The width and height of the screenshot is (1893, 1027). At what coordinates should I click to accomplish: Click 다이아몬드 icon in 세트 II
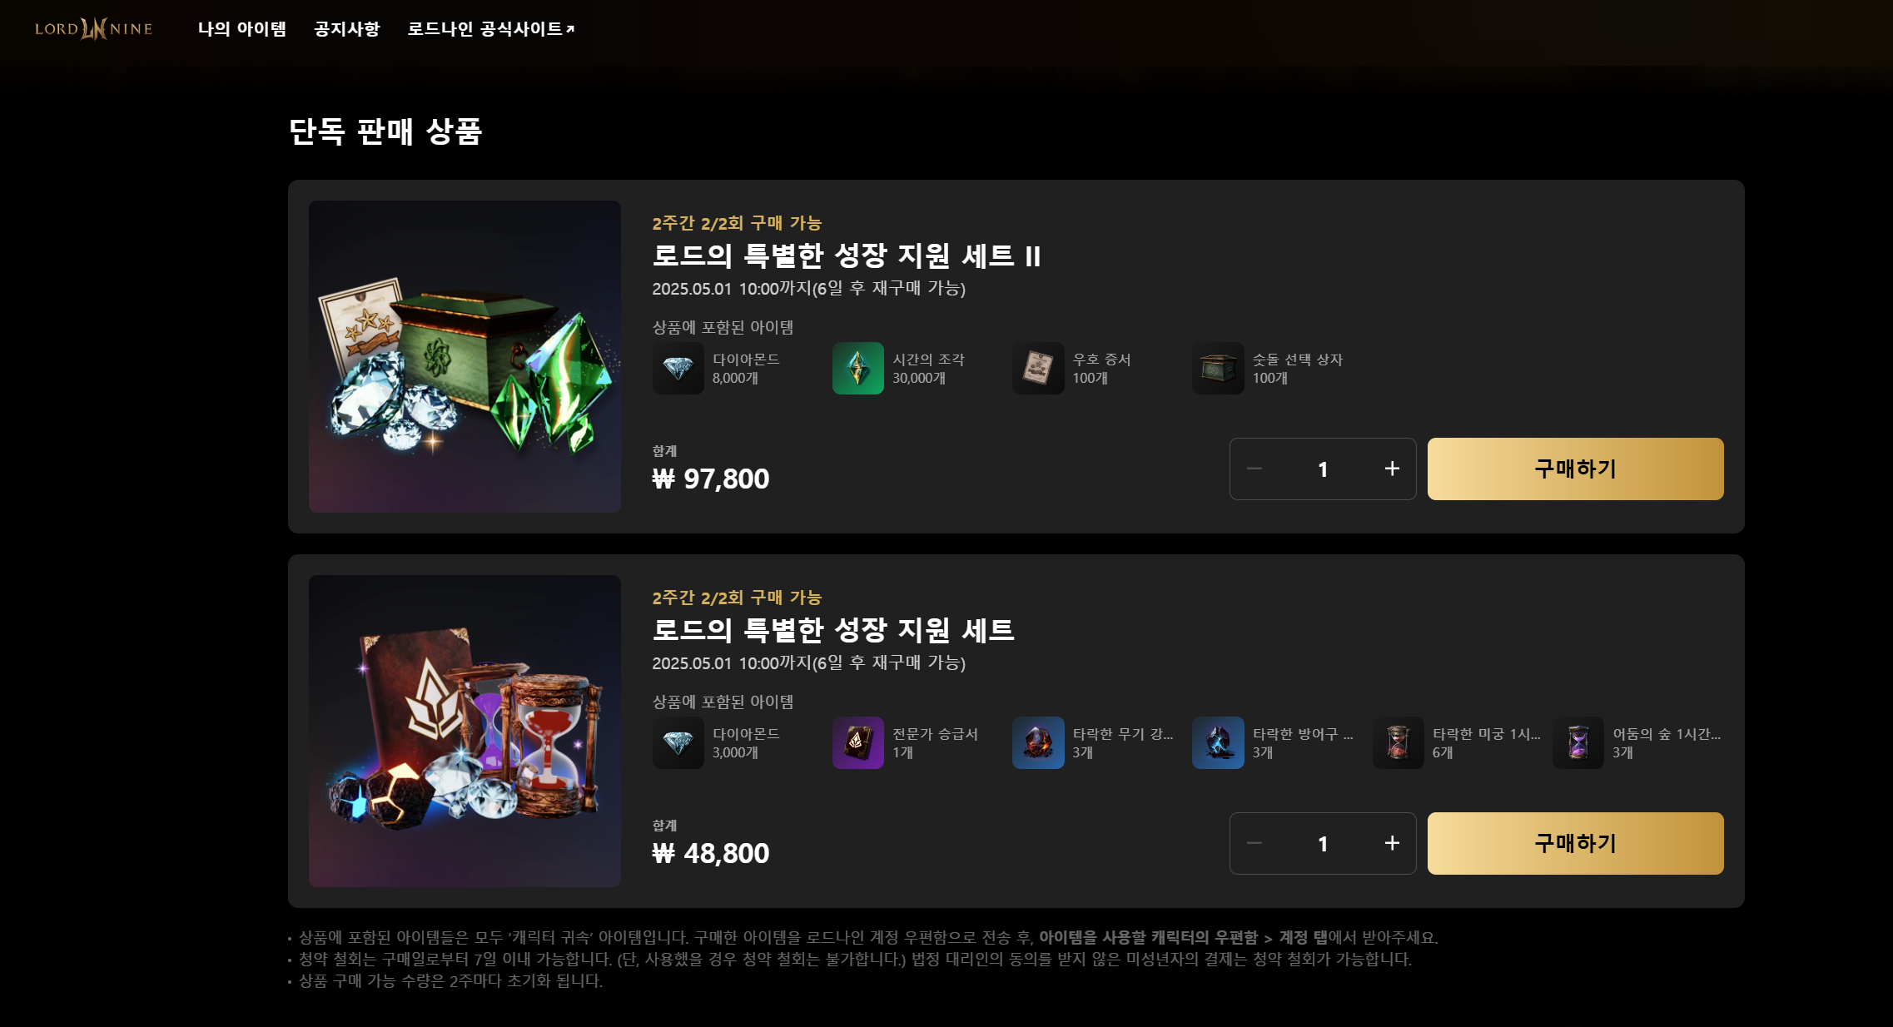678,368
